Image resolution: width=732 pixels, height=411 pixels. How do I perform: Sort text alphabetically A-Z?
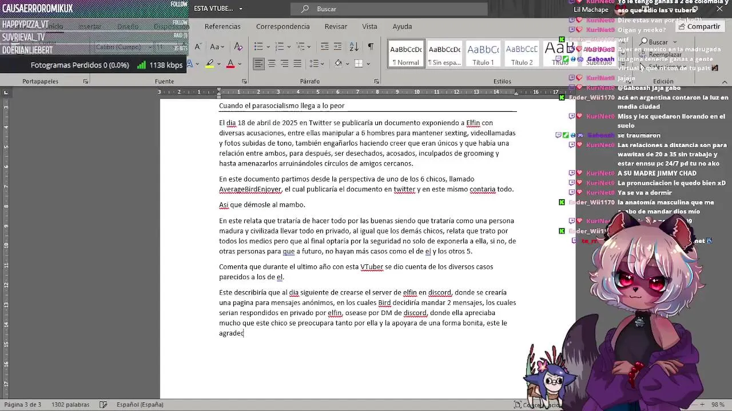point(354,47)
